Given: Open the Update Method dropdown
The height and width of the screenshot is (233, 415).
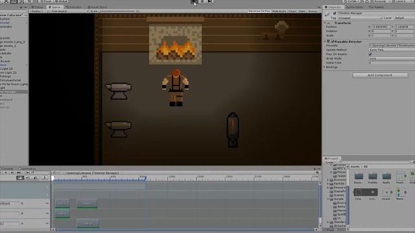Looking at the screenshot, I should click(392, 50).
